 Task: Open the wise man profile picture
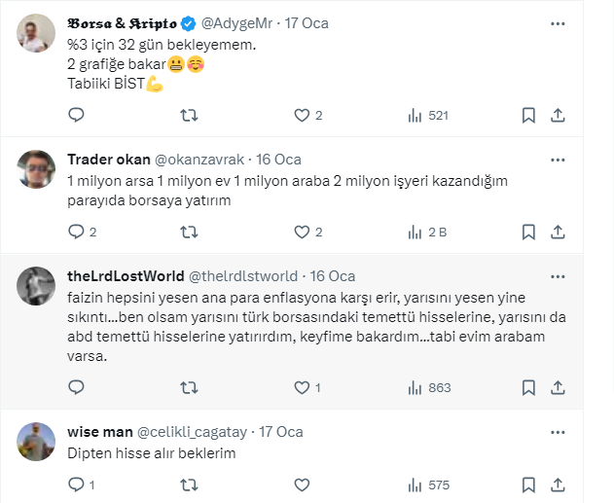36,441
